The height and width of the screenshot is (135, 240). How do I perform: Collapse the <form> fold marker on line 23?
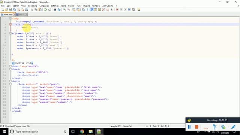[x=10, y=84]
